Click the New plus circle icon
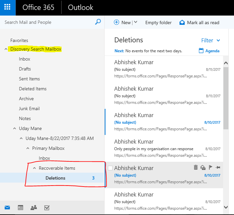234x215 pixels. [x=117, y=22]
